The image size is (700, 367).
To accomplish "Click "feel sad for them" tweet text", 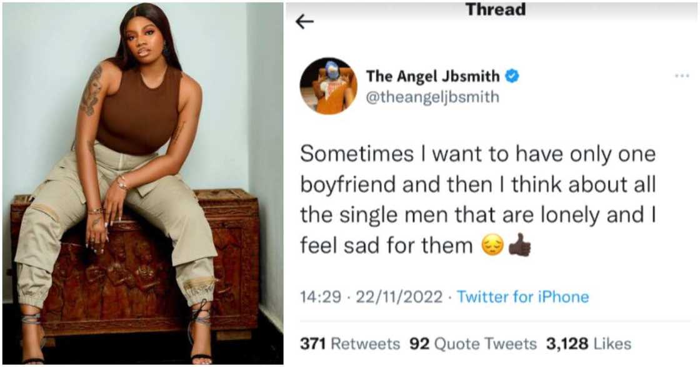I will pyautogui.click(x=386, y=246).
